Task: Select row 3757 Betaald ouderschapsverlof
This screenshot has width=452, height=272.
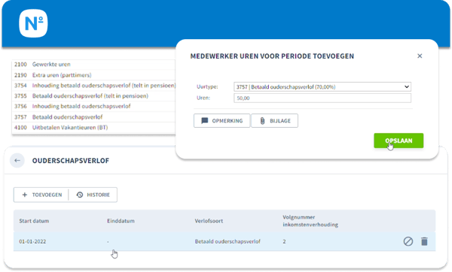Action: coord(93,117)
